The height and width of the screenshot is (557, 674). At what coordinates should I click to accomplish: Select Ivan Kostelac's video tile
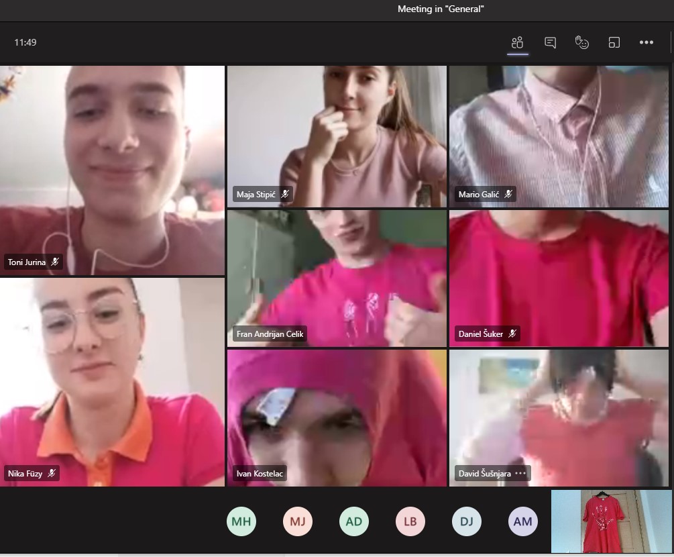337,417
